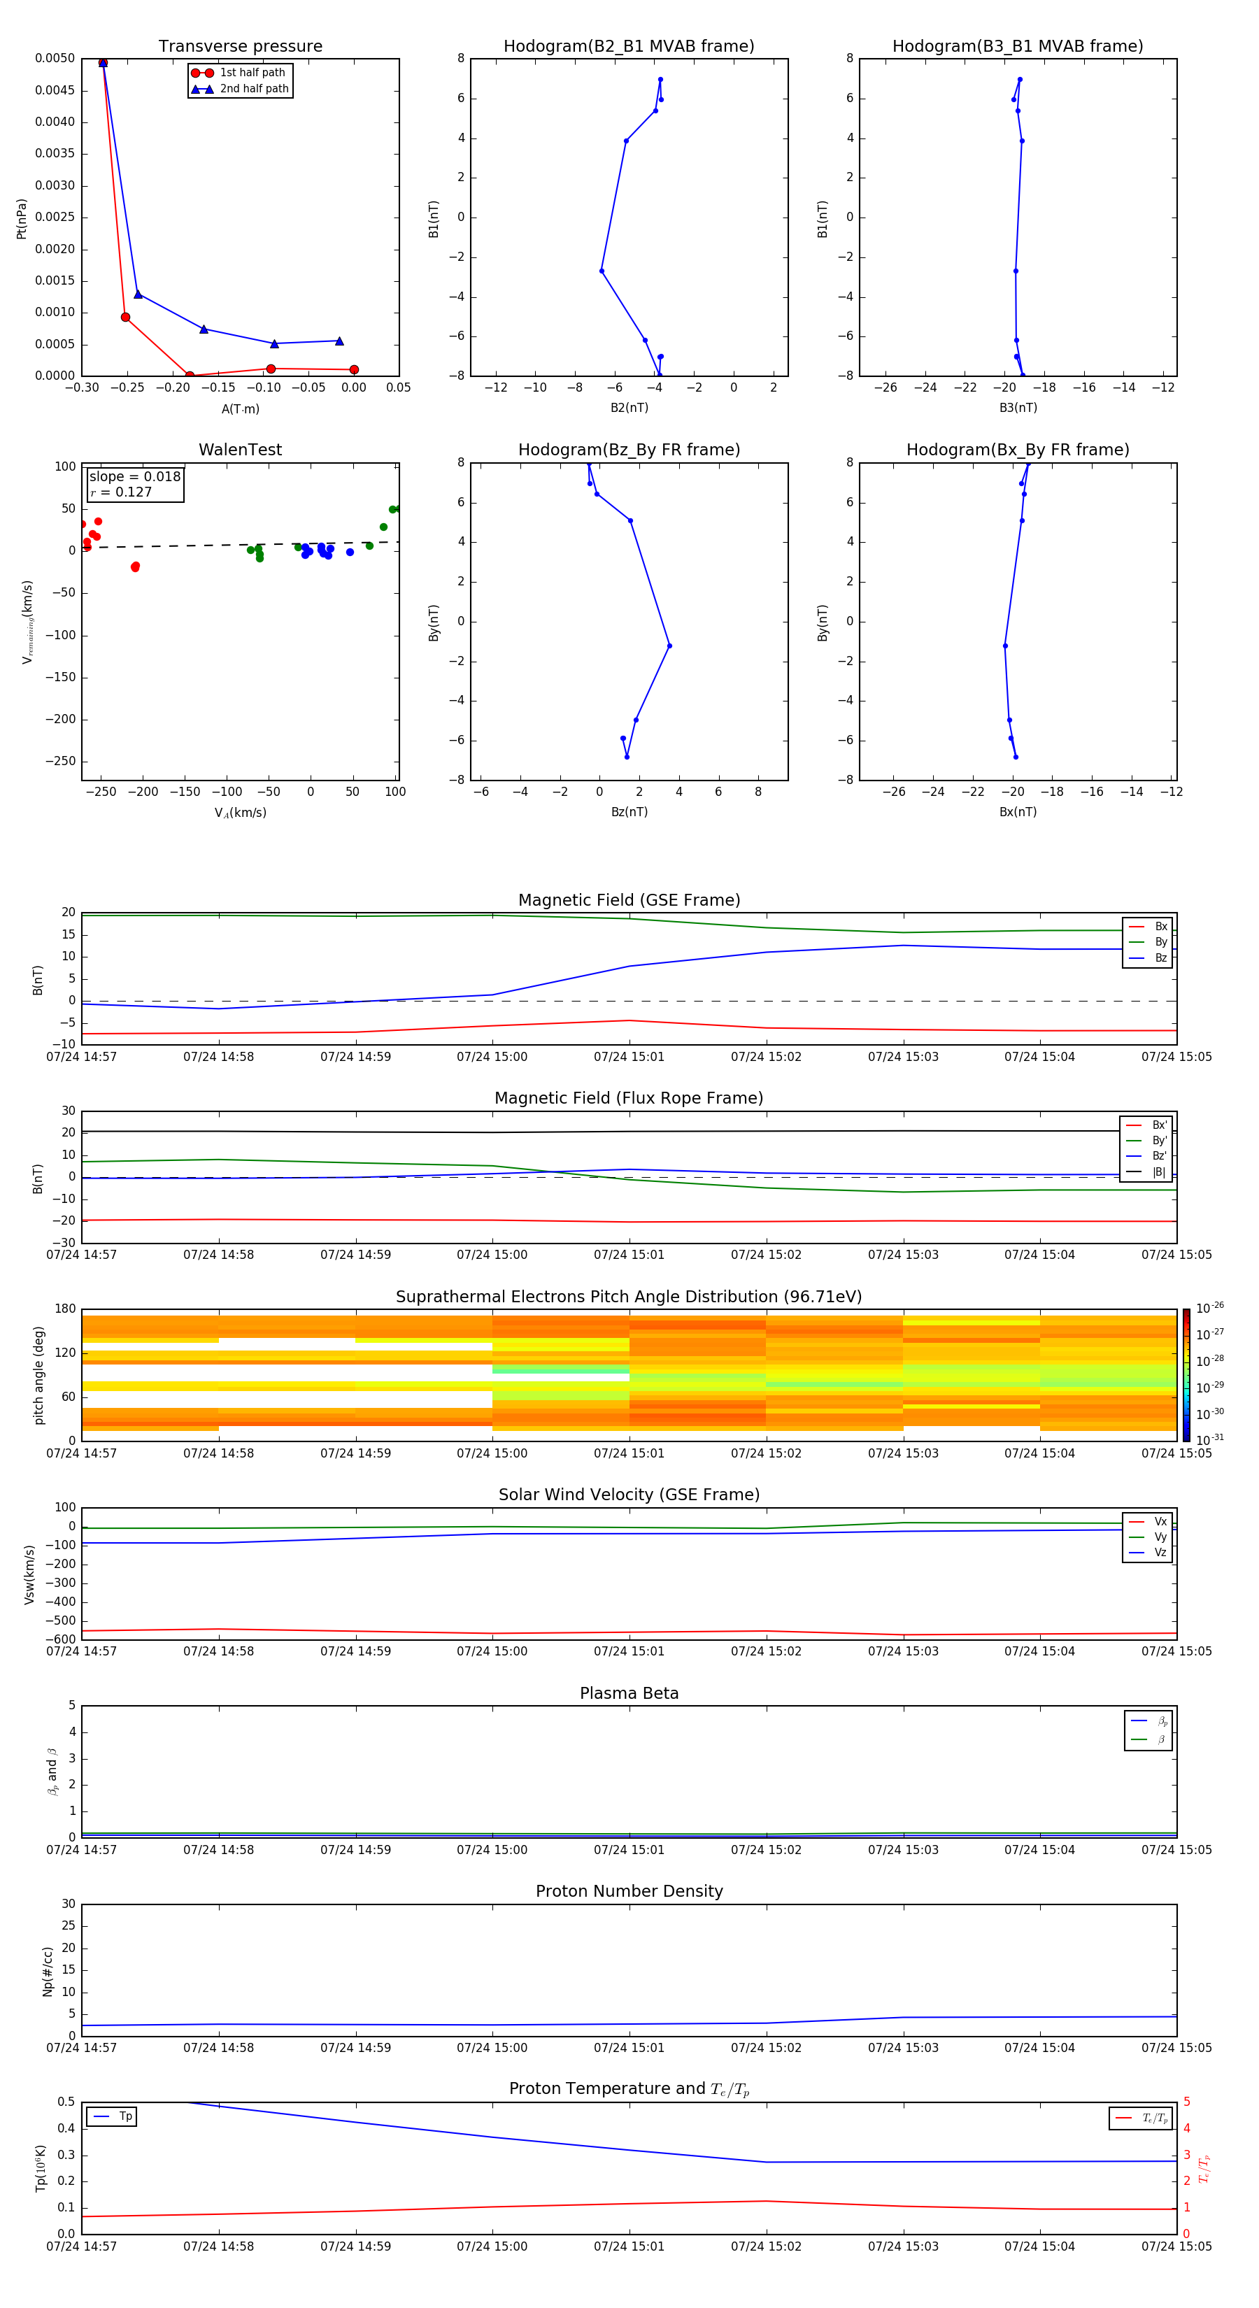Image resolution: width=1259 pixels, height=2308 pixels.
Task: Select the "V_remaining(km/s)" y-axis label
Action: (28, 622)
